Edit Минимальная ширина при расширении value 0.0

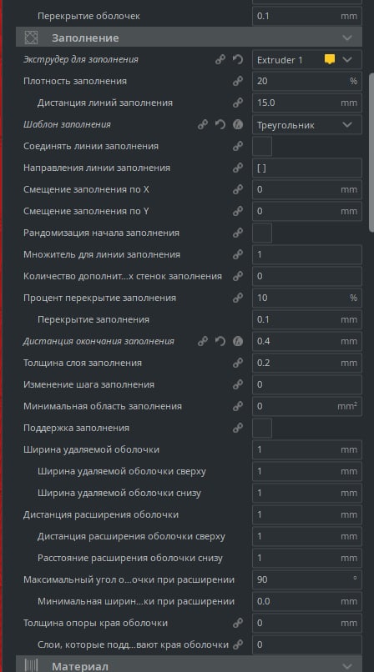coord(307,601)
